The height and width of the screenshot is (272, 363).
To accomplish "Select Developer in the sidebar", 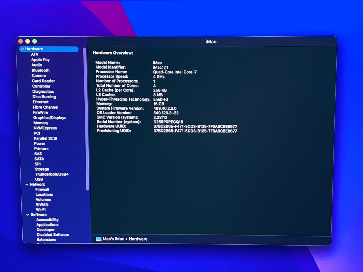I will (45, 230).
